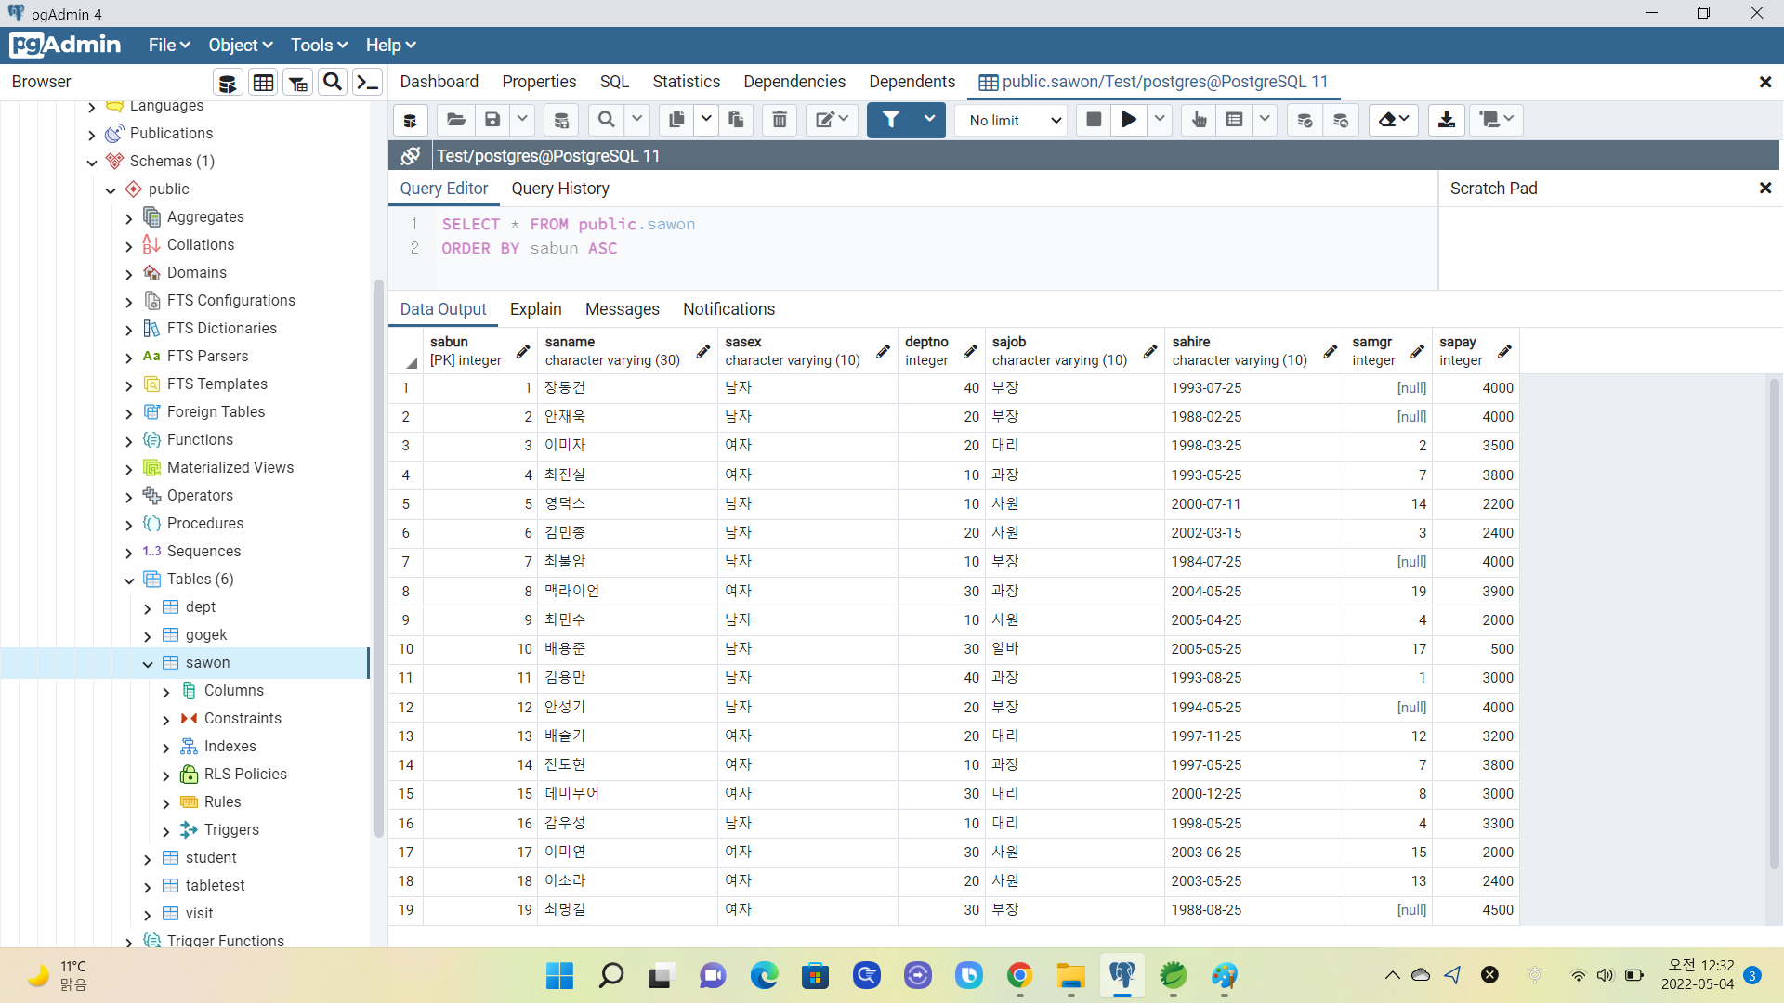Screen dimensions: 1784x1003
Task: Click the Open File folder icon
Action: (455, 120)
